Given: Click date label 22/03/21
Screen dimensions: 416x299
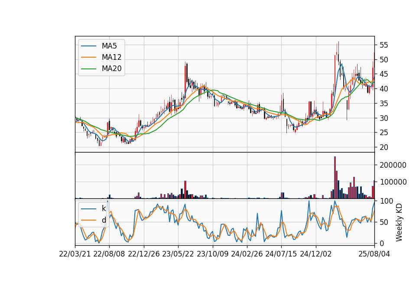Looking at the screenshot, I should tap(75, 254).
